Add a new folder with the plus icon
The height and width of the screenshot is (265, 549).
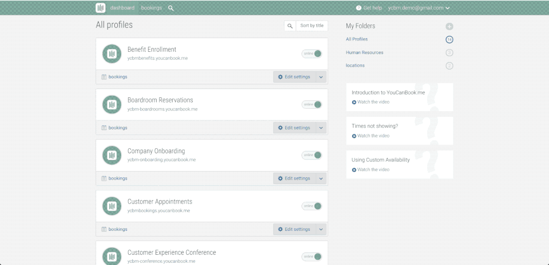(x=449, y=26)
